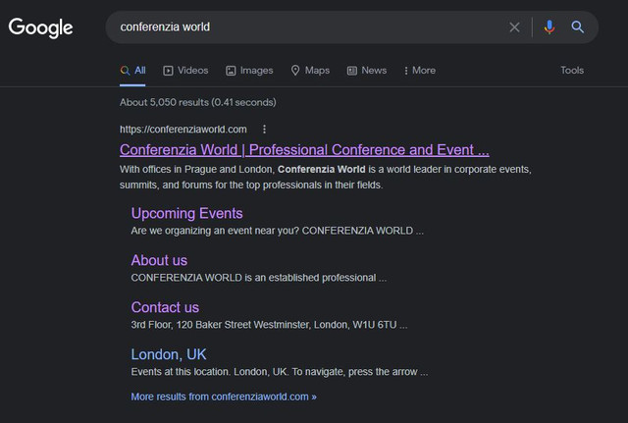The image size is (628, 423).
Task: Open the London, UK sitelink
Action: pyautogui.click(x=169, y=354)
